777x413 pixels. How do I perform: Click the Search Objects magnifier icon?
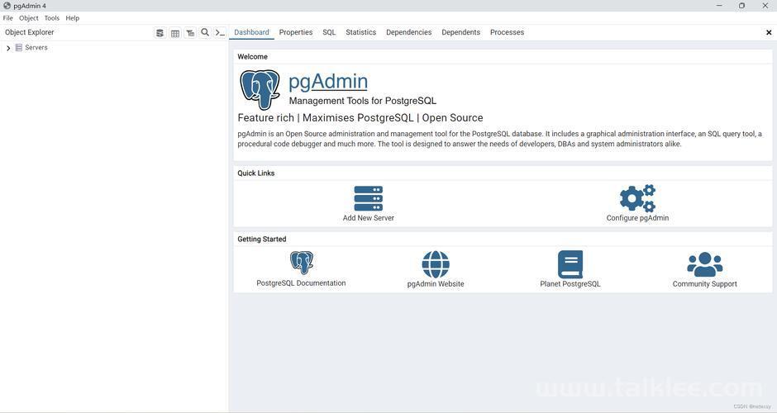205,32
